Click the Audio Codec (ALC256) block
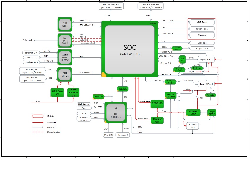Image resolution: width=251 pixels, height=177 pixels. (x=65, y=57)
